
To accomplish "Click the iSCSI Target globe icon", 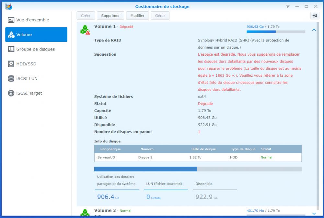I will (x=11, y=93).
